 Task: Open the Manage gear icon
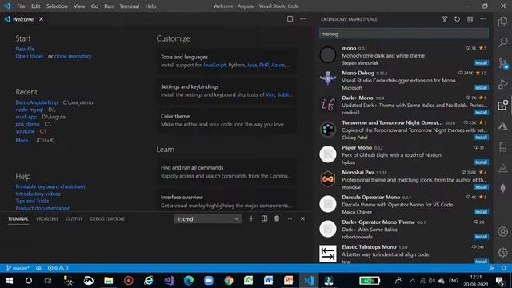[503, 253]
